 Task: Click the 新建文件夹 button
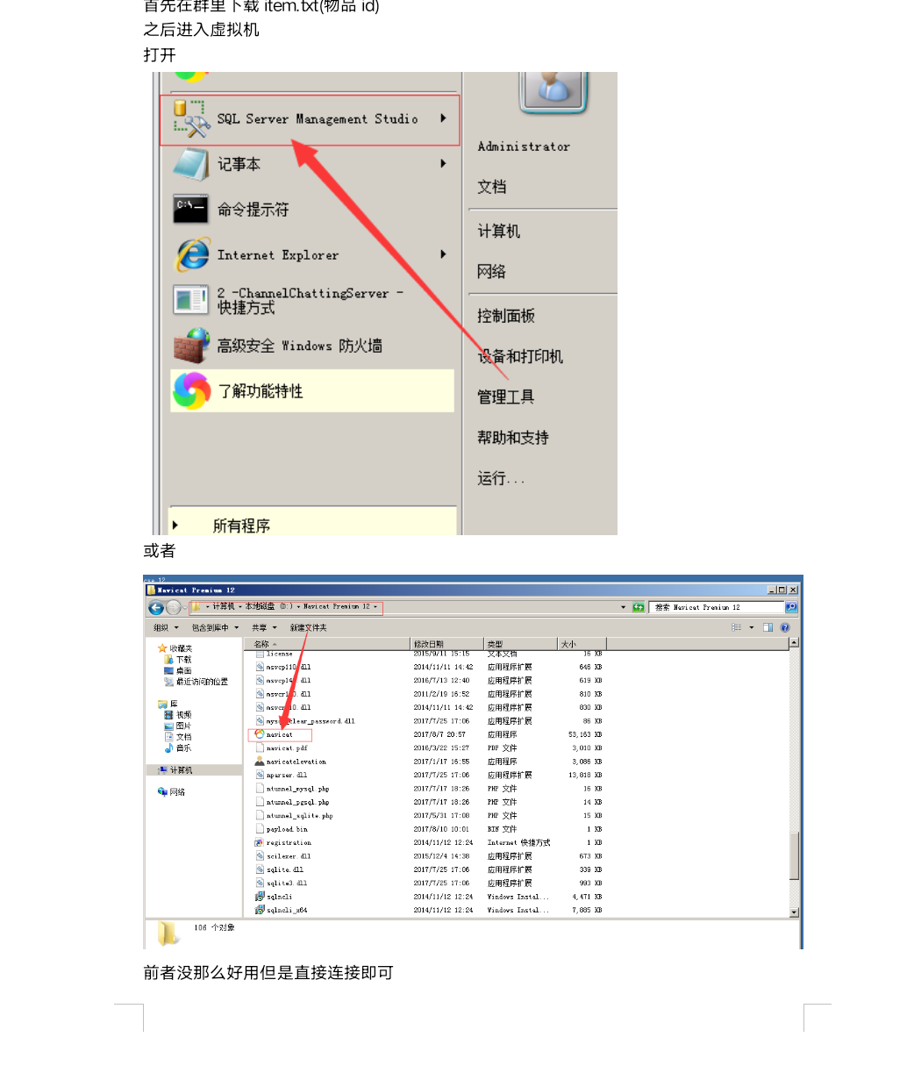pos(309,627)
